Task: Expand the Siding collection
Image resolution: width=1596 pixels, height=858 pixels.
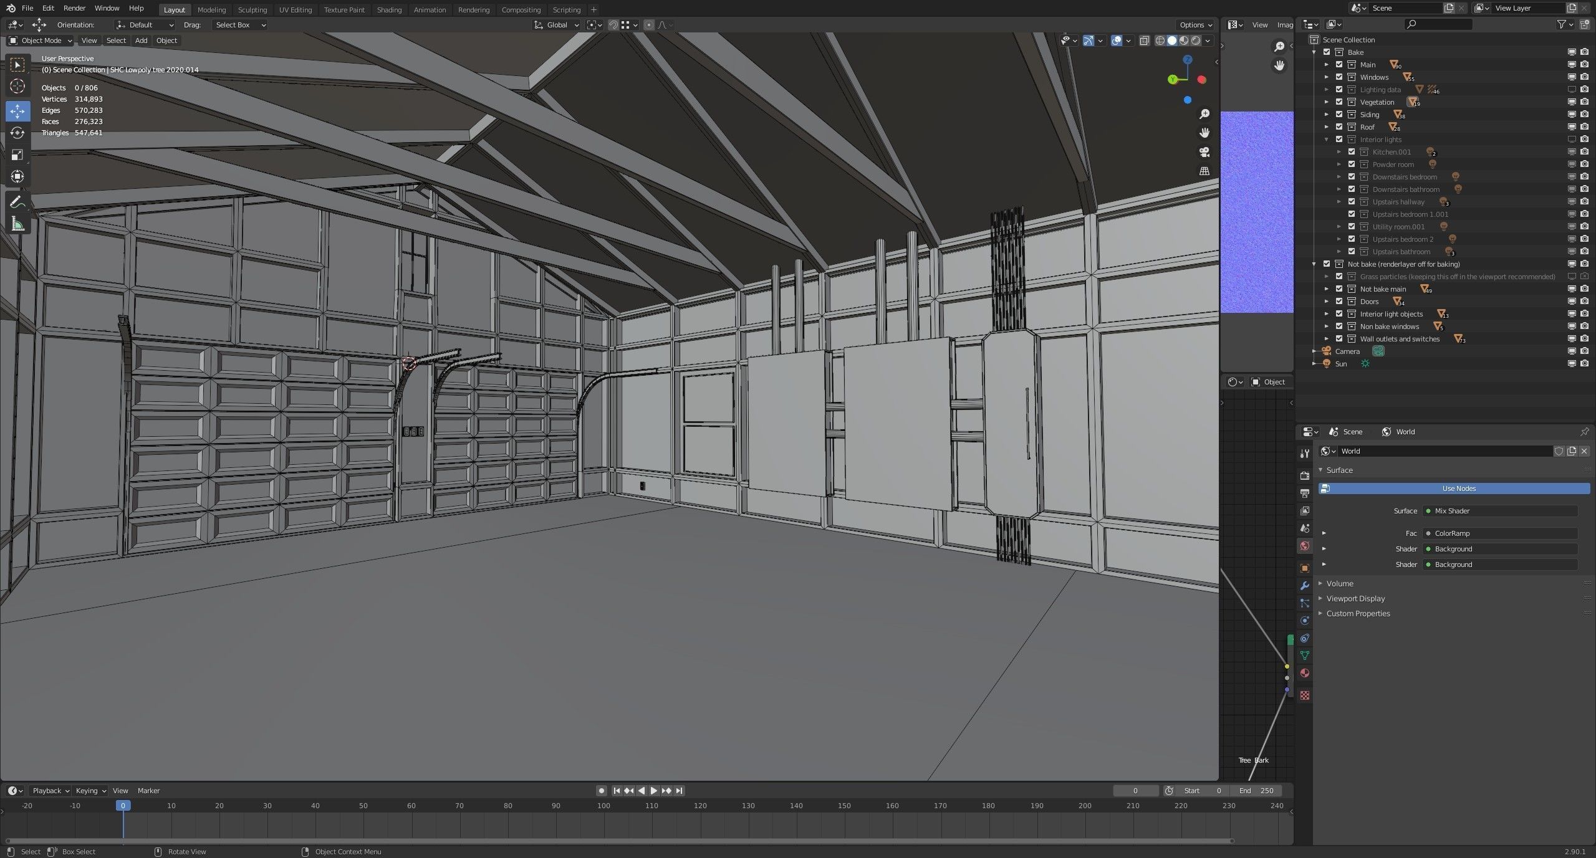Action: 1326,115
